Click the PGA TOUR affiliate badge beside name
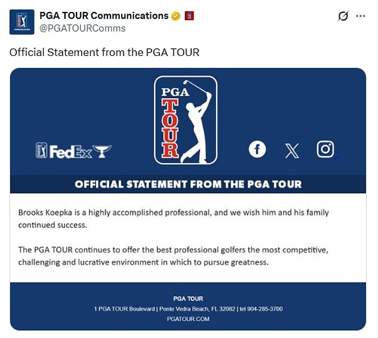The height and width of the screenshot is (338, 378). [x=190, y=15]
